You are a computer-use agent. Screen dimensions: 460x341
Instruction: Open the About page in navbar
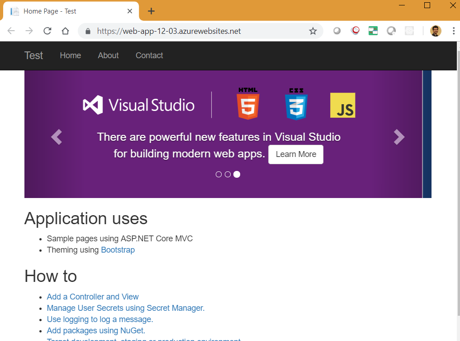tap(108, 55)
